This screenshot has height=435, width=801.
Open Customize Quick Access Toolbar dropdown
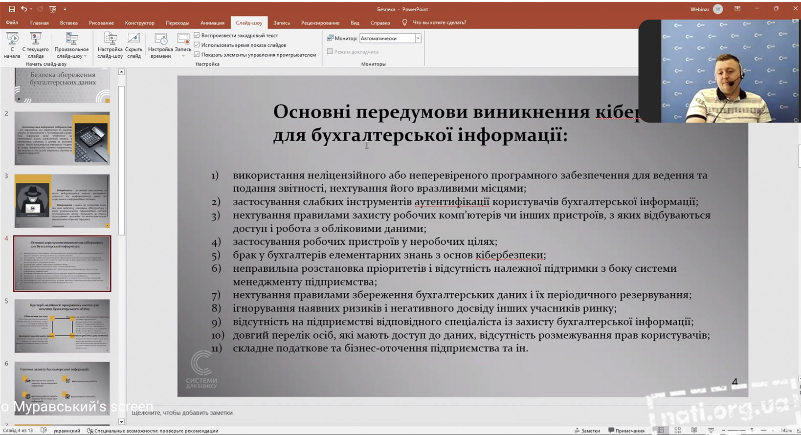pyautogui.click(x=65, y=9)
